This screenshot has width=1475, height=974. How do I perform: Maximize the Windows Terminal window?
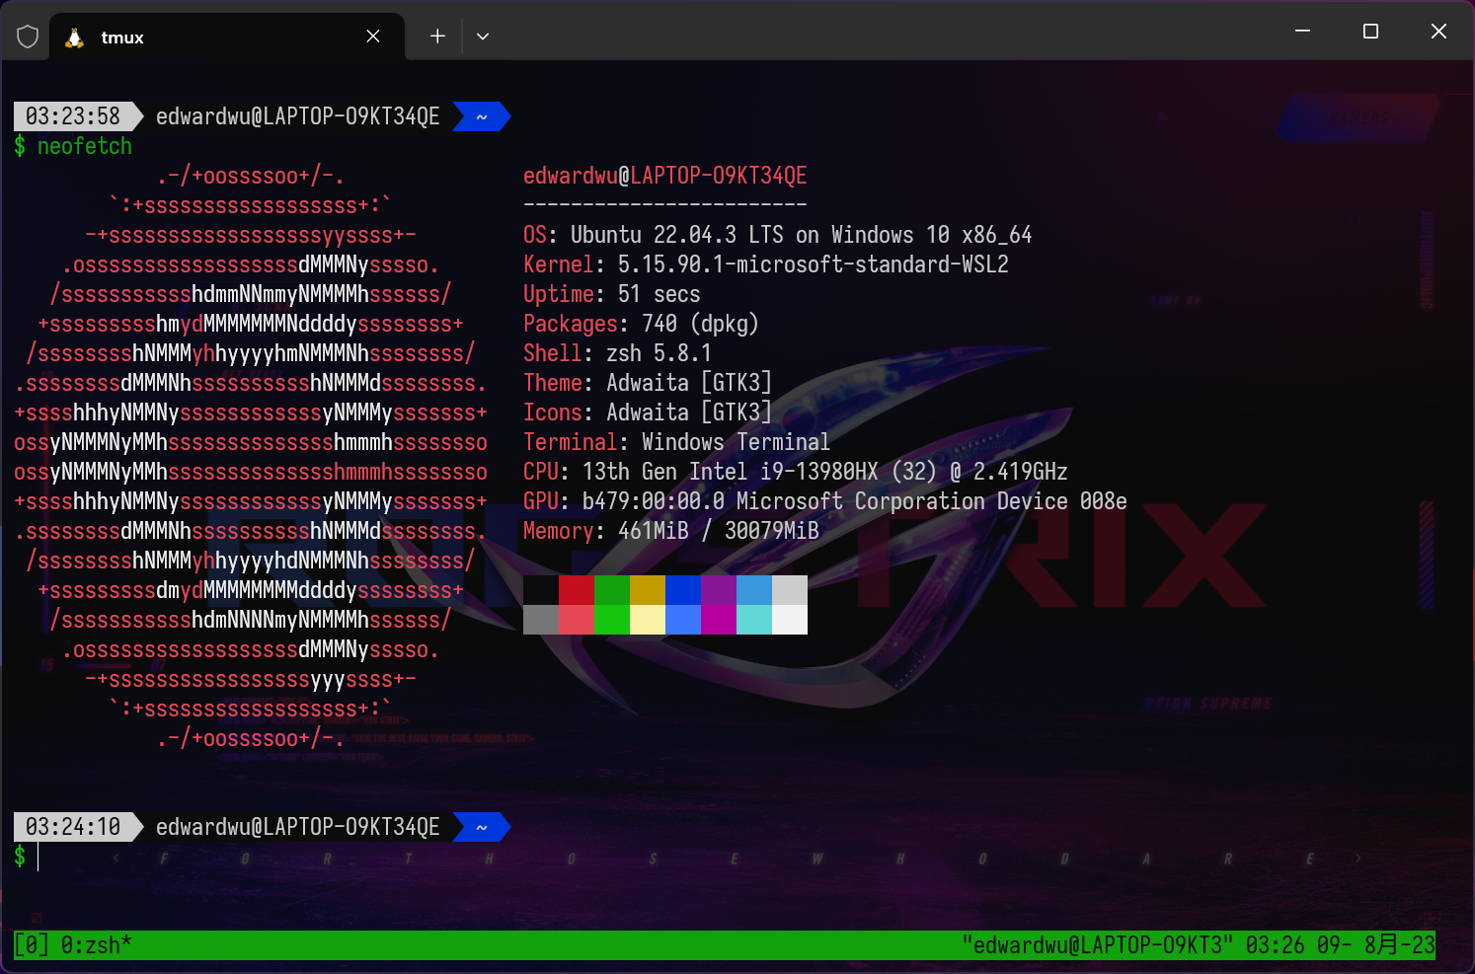tap(1370, 32)
